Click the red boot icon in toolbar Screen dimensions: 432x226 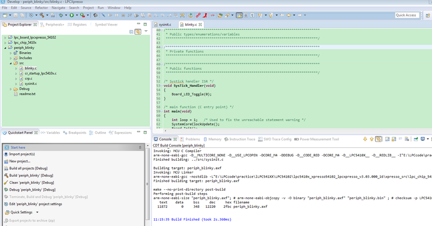pos(205,15)
